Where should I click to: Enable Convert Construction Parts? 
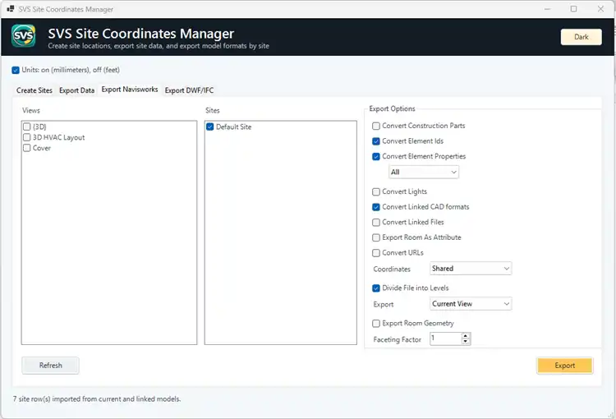coord(376,126)
